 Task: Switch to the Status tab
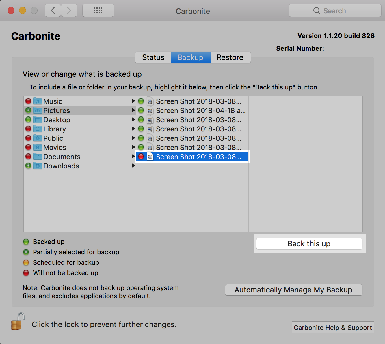153,57
